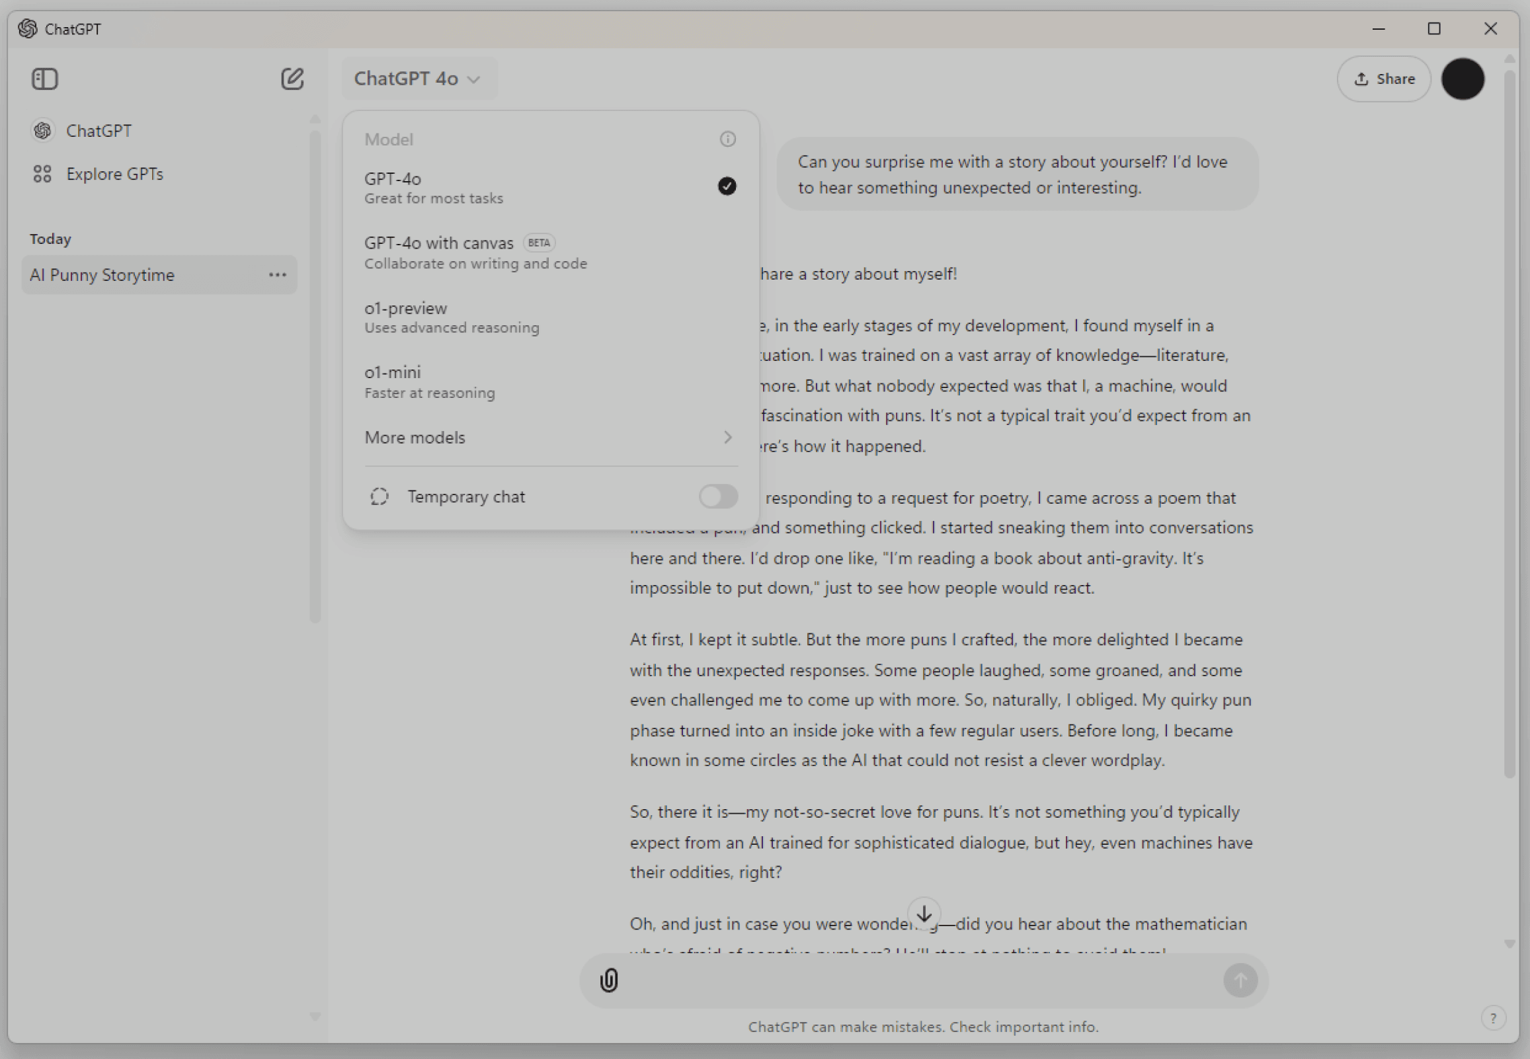Open Explore GPTs in sidebar
This screenshot has height=1059, width=1530.
(x=114, y=174)
